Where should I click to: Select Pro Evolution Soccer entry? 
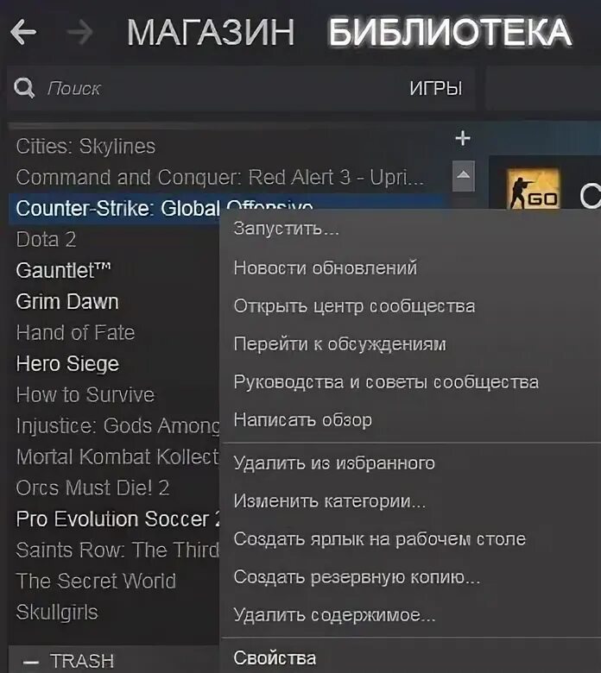click(x=117, y=519)
